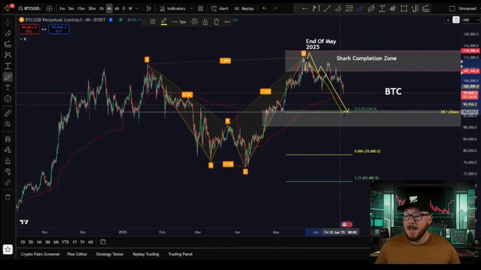Click the Shark Completion Zone label

pyautogui.click(x=366, y=58)
